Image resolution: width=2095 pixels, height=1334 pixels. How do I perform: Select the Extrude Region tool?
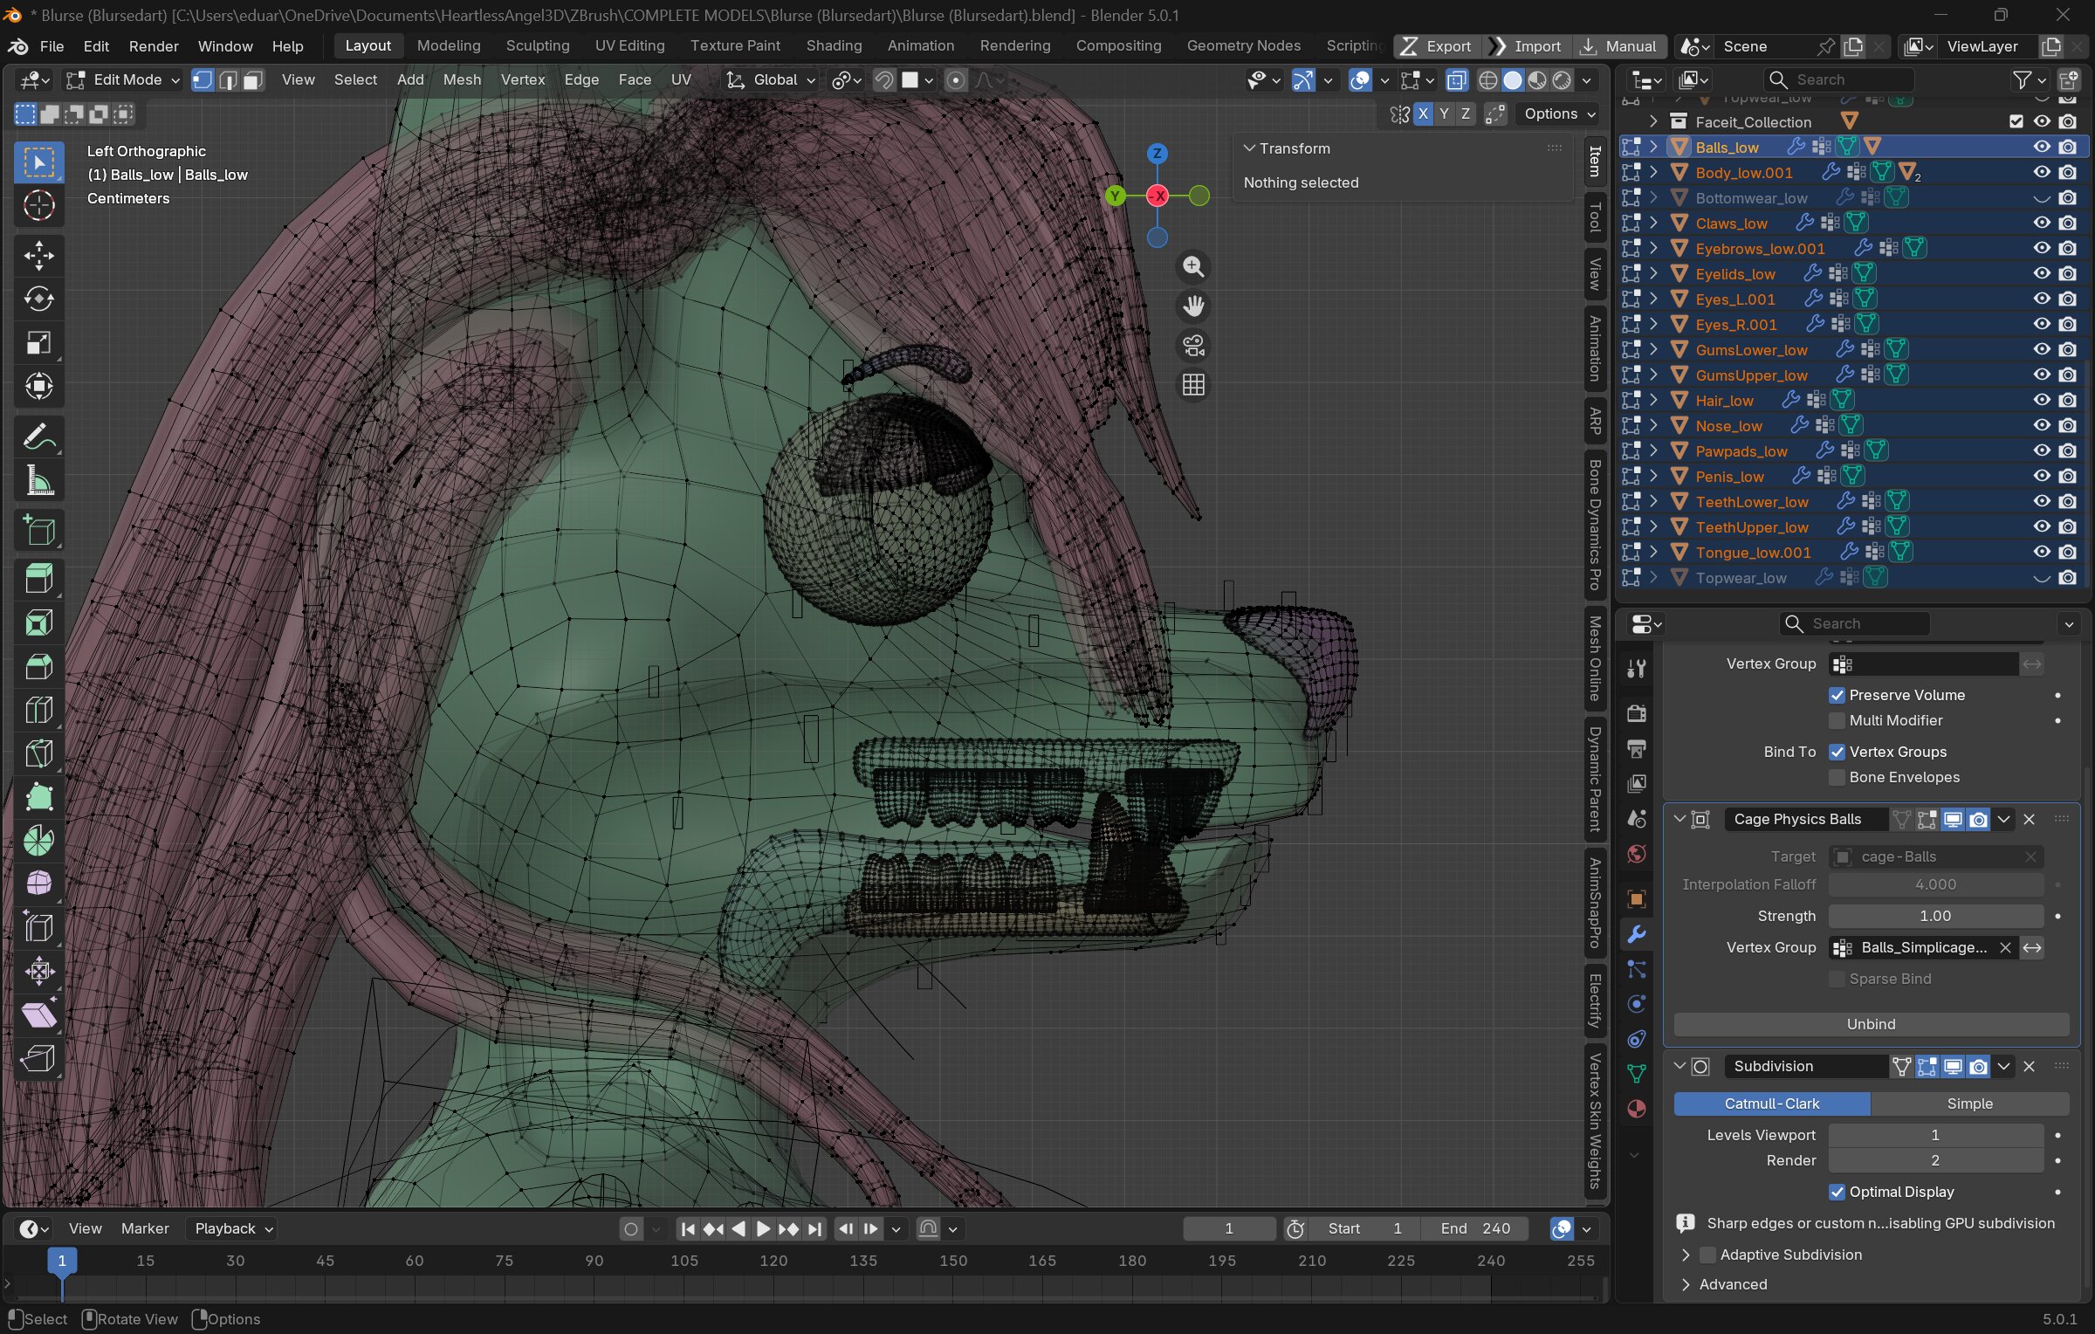(x=38, y=579)
